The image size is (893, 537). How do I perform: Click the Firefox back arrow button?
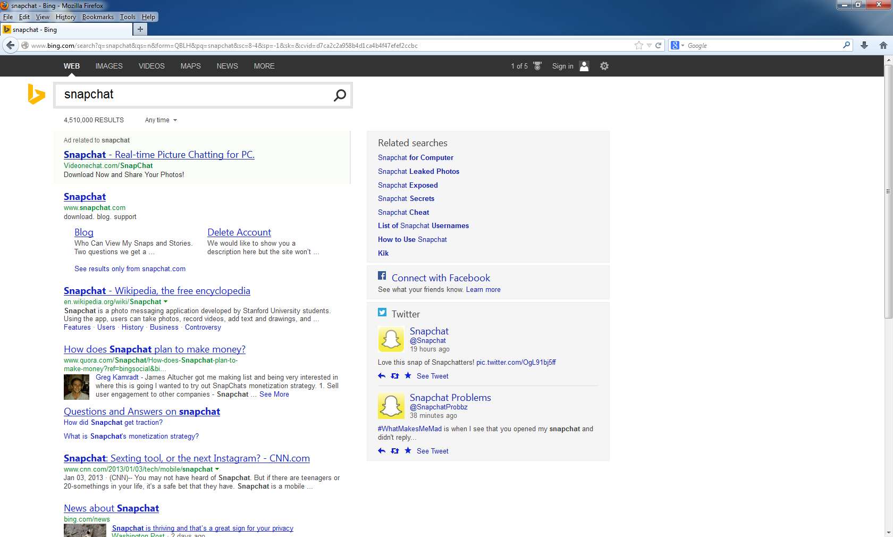click(10, 45)
